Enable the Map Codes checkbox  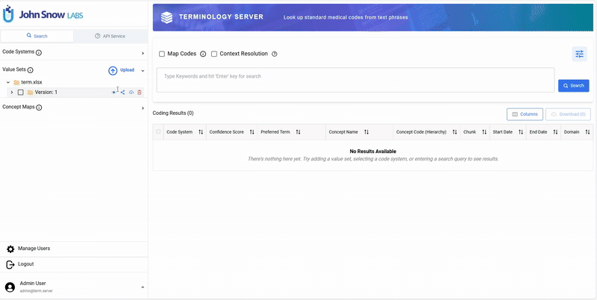pos(162,54)
